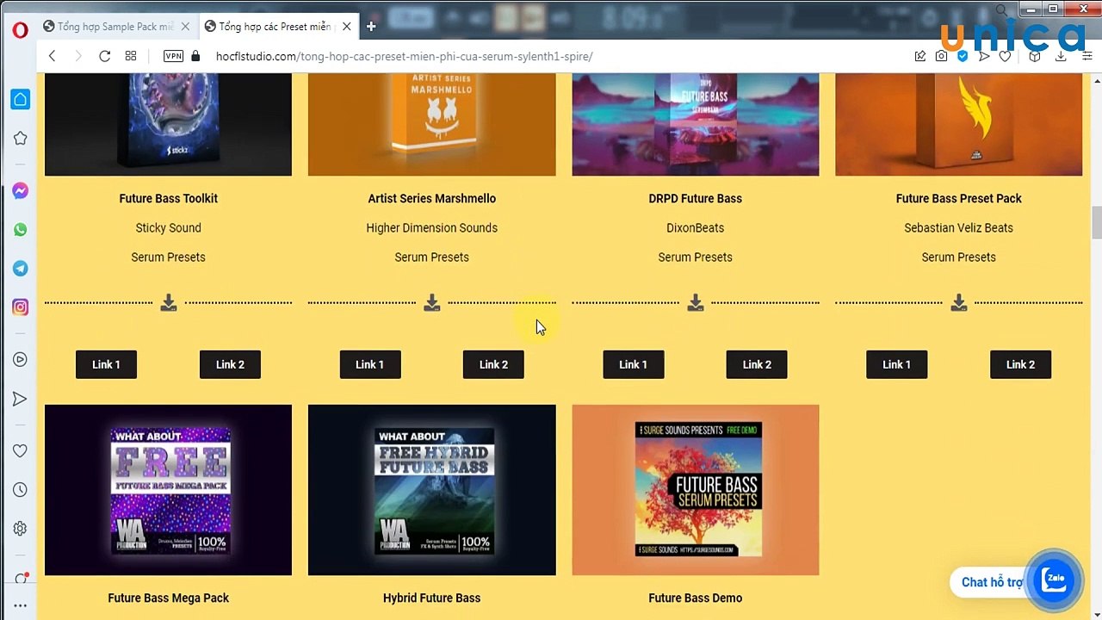Click Link 2 under Artist Series Marshmello
This screenshot has height=620, width=1102.
point(493,364)
